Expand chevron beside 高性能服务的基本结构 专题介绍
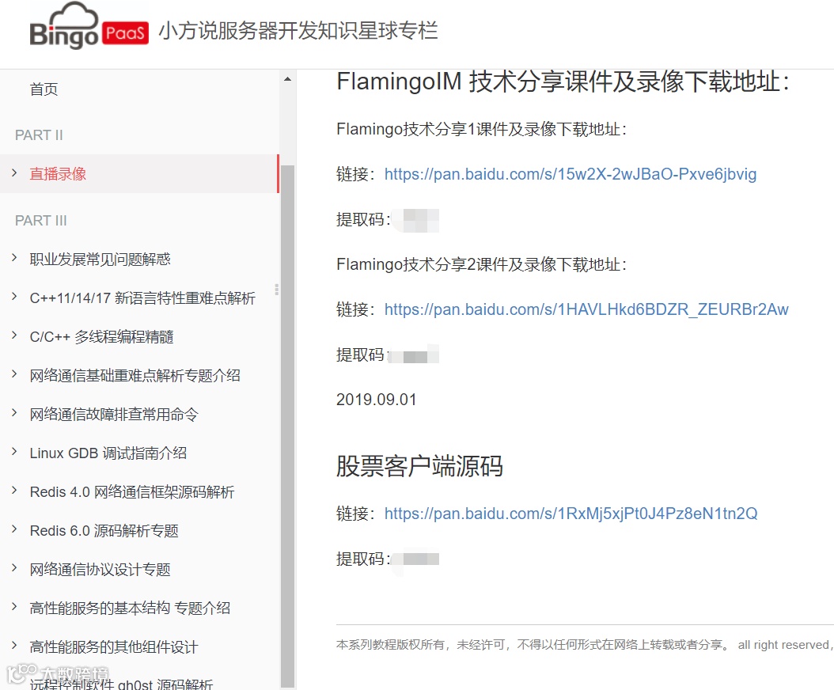 click(x=14, y=606)
